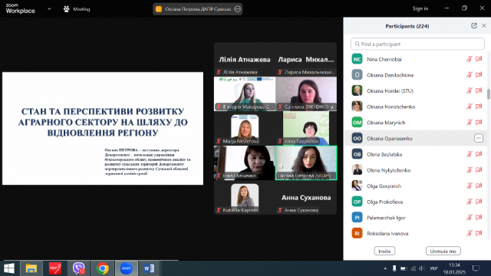Open Viber from the taskbar
This screenshot has height=276, width=491.
[x=78, y=268]
